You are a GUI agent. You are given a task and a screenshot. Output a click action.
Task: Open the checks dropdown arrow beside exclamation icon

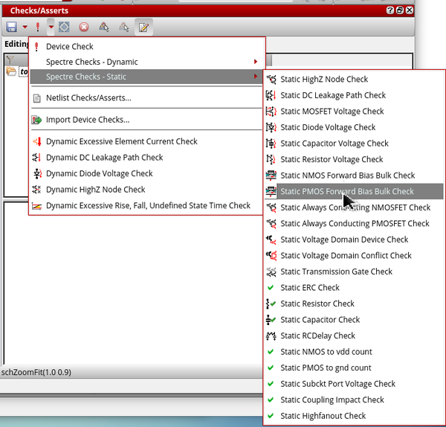click(51, 27)
